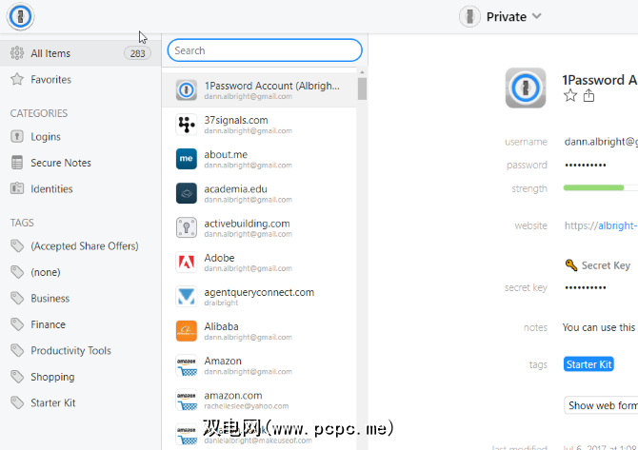Viewport: 638px width, 450px height.
Task: Click the amazon.com entry cart icon
Action: (187, 400)
